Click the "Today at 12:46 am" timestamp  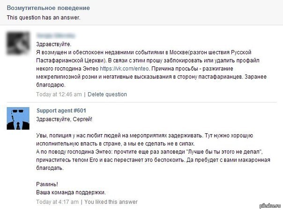tap(59, 94)
